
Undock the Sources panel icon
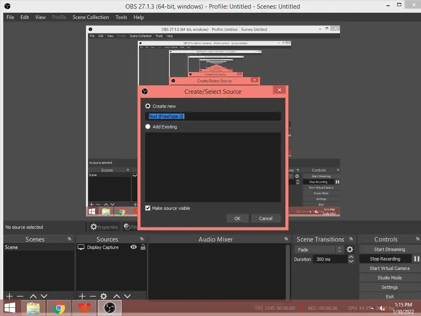coord(142,239)
